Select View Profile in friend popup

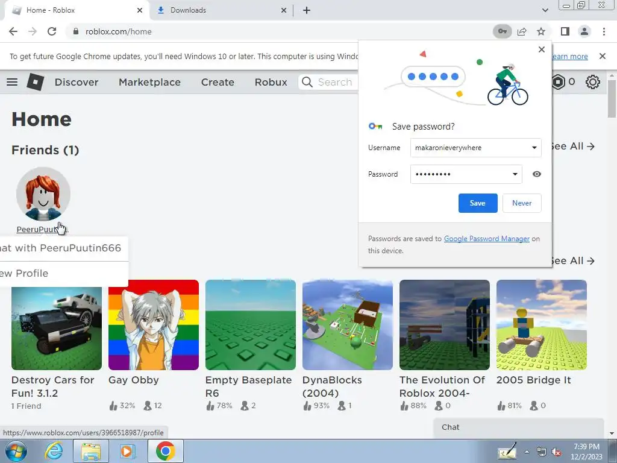[x=63, y=273]
